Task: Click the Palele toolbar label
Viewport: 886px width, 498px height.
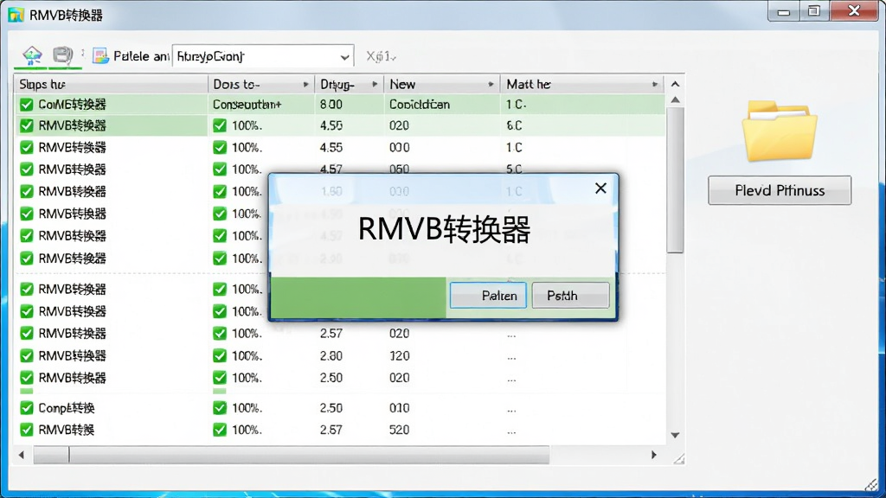Action: pyautogui.click(x=141, y=56)
